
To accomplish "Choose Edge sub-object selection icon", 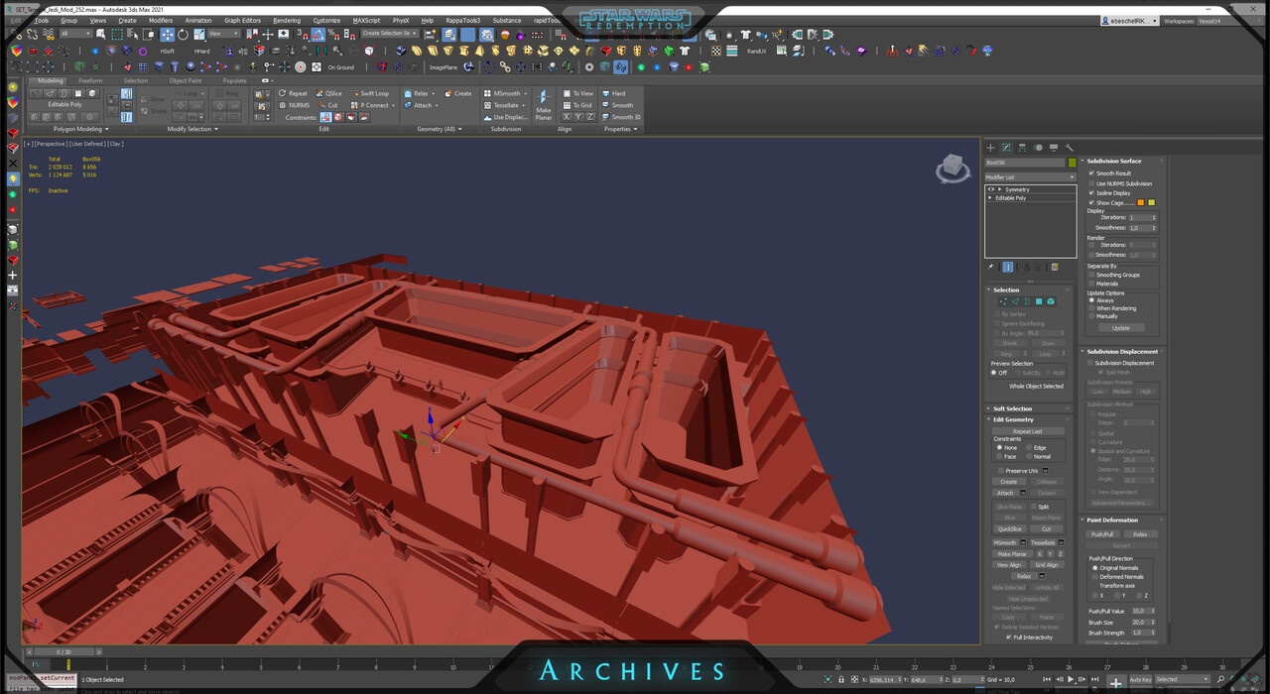I will (1015, 301).
